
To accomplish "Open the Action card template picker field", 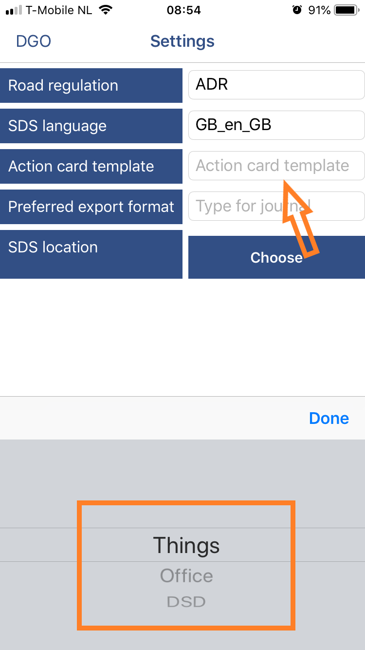I will pyautogui.click(x=276, y=166).
